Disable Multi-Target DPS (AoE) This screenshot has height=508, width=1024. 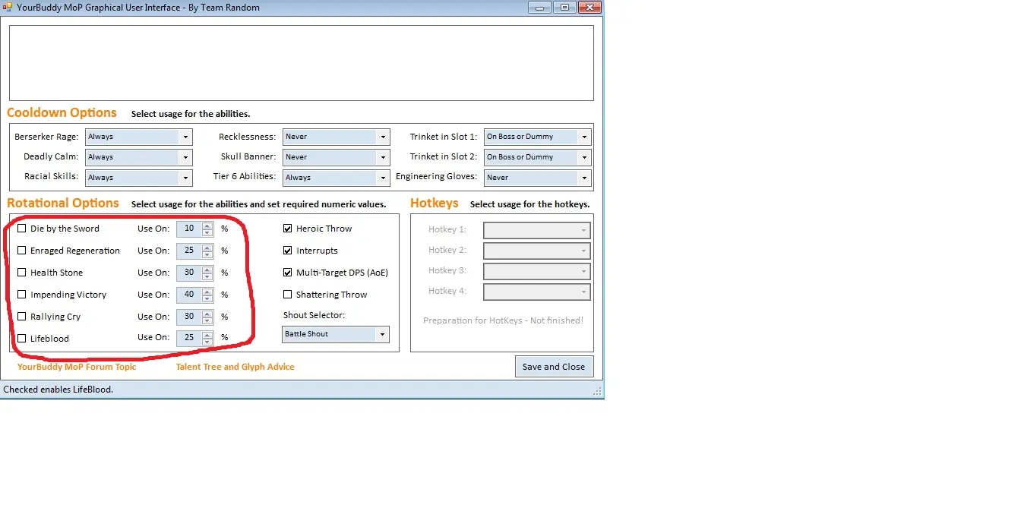(288, 273)
